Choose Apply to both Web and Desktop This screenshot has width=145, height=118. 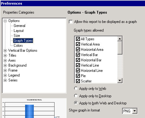[x=76, y=103]
